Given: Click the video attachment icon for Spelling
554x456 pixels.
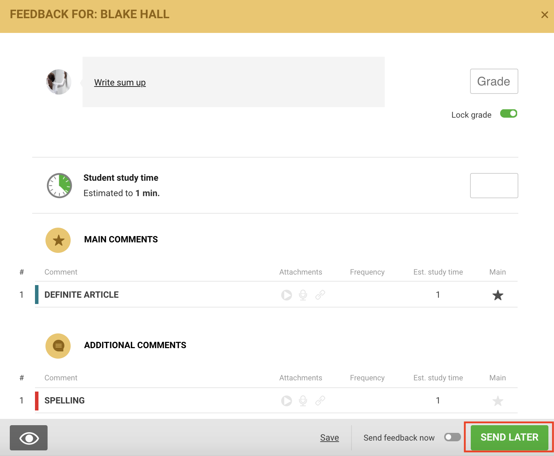Looking at the screenshot, I should pyautogui.click(x=286, y=401).
